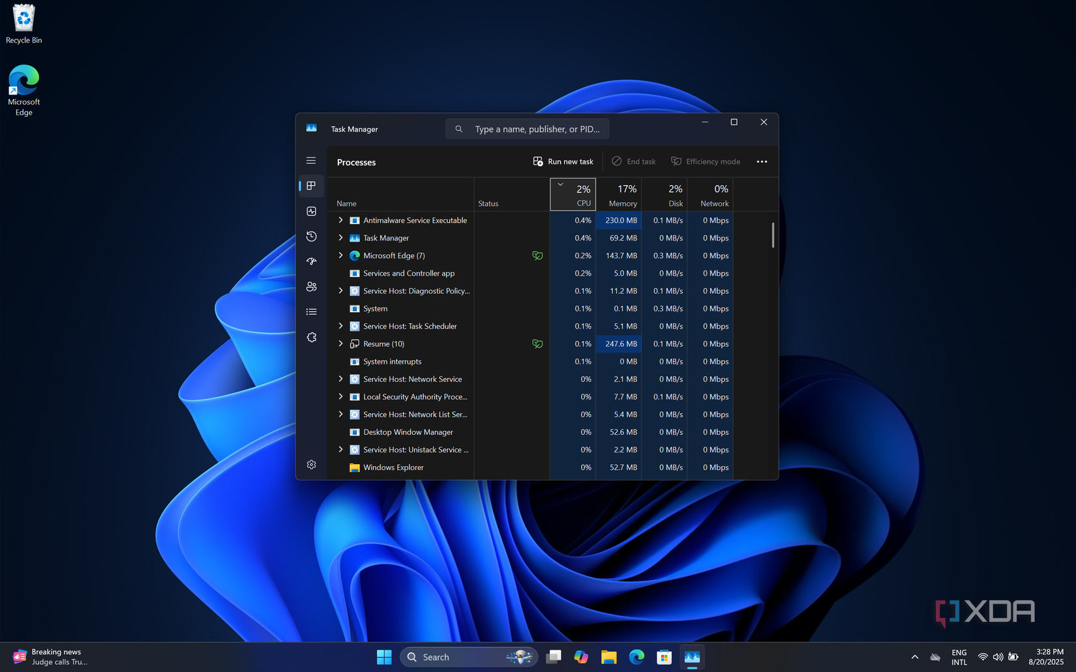Expand Antimalware Service Executable row

[340, 220]
